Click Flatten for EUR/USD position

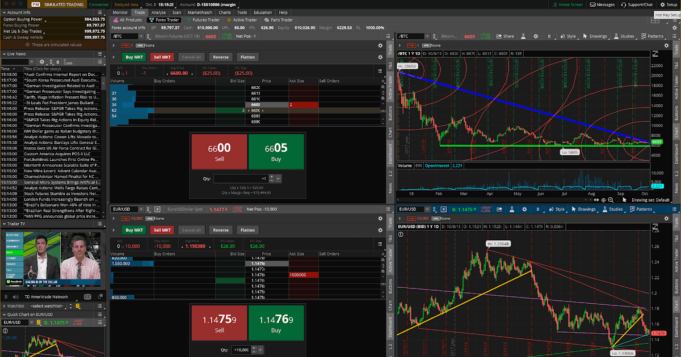pyautogui.click(x=248, y=230)
